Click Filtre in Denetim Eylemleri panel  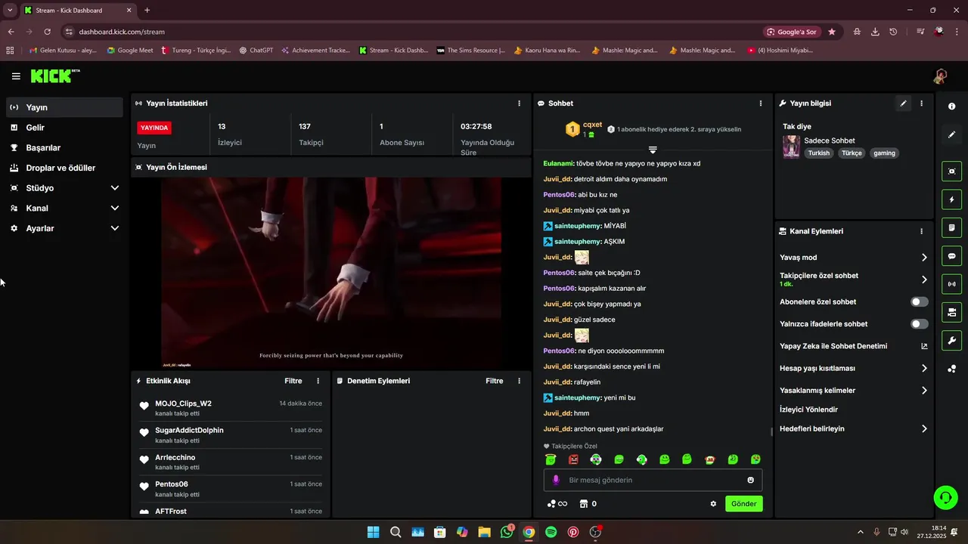pos(495,381)
